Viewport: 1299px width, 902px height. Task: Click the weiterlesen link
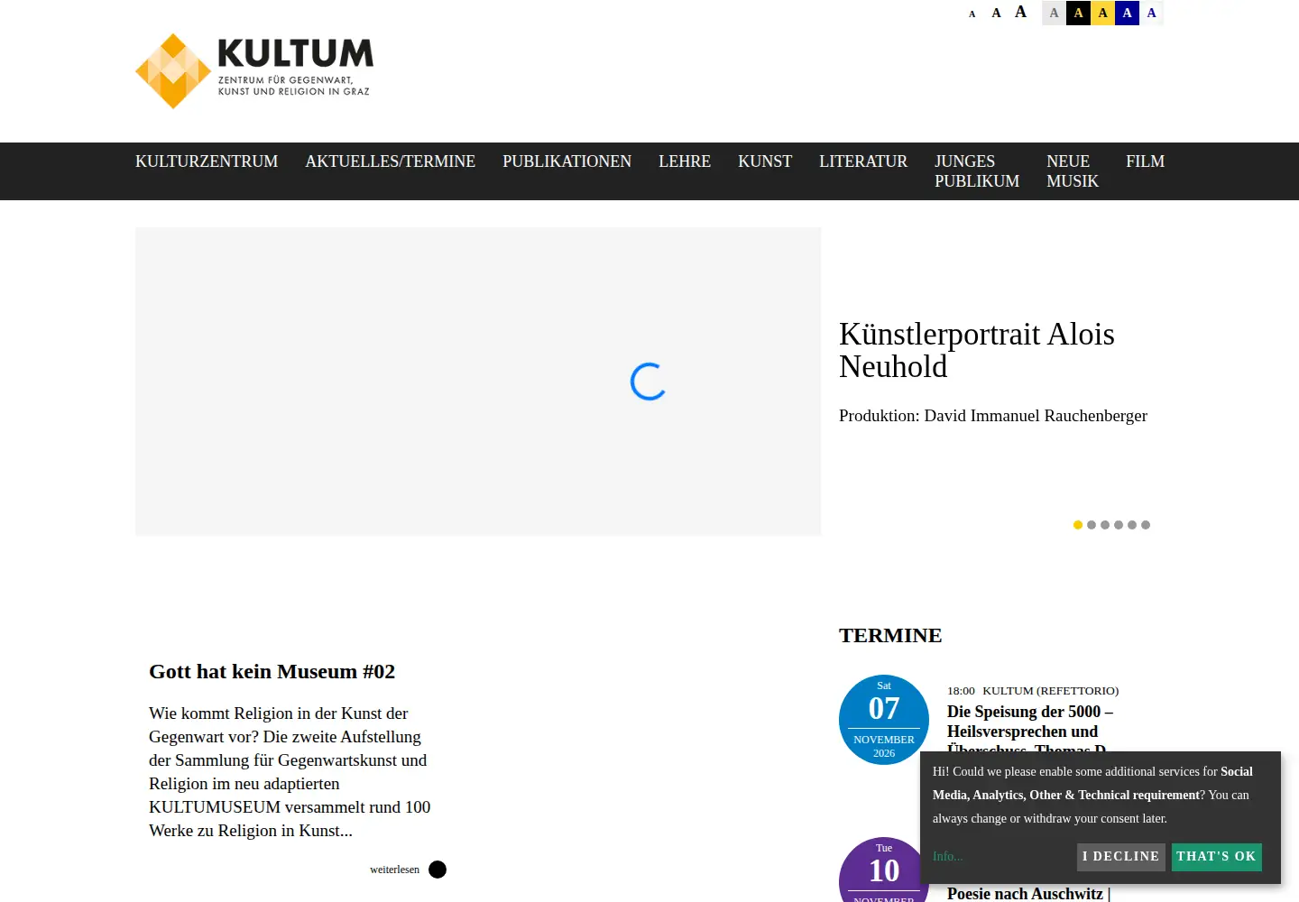394,870
